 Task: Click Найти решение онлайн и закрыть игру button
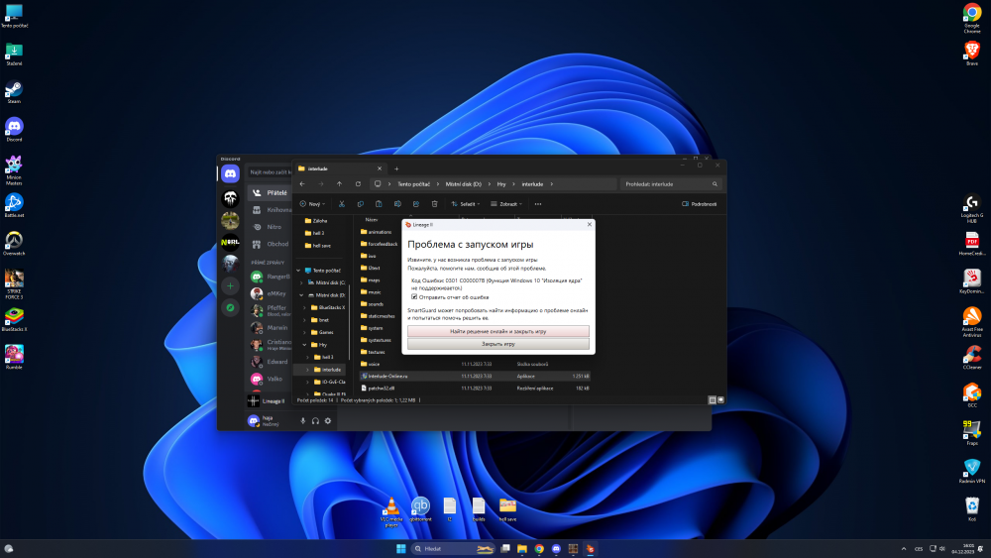point(498,331)
